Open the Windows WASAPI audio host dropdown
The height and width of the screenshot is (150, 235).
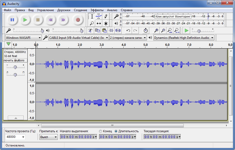pos(23,38)
